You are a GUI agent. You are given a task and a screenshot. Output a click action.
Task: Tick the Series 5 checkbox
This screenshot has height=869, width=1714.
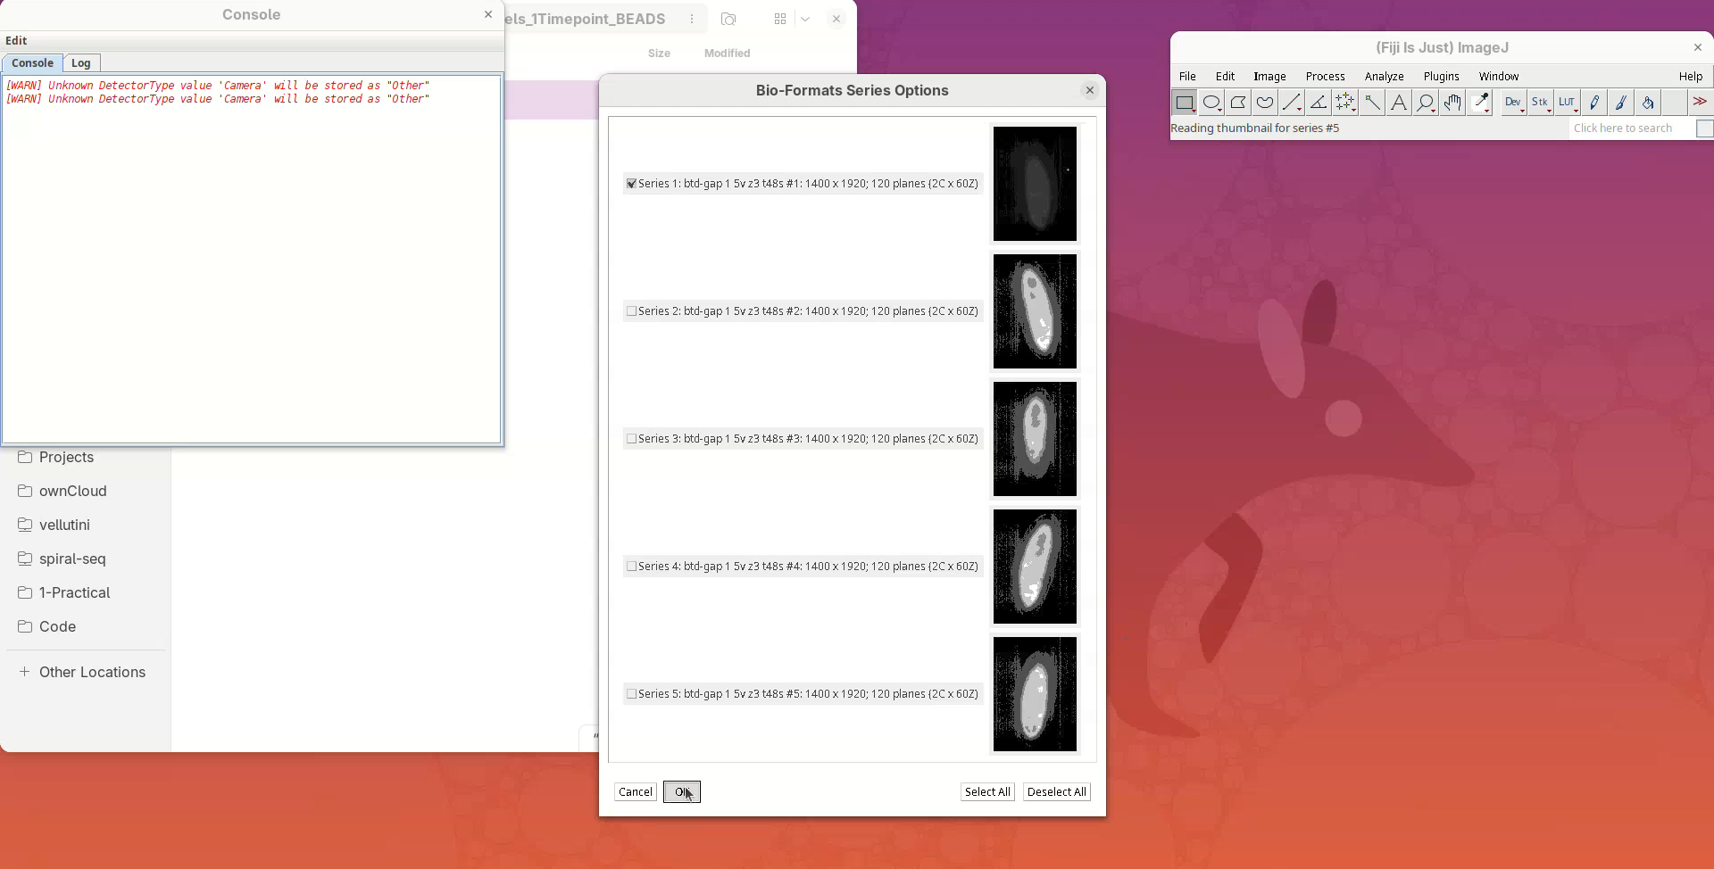tap(632, 694)
